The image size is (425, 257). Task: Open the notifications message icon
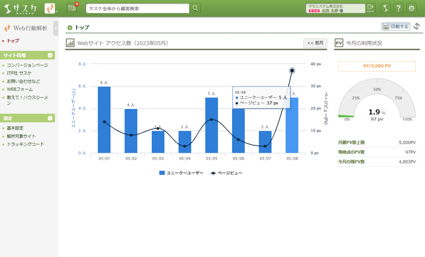72,8
